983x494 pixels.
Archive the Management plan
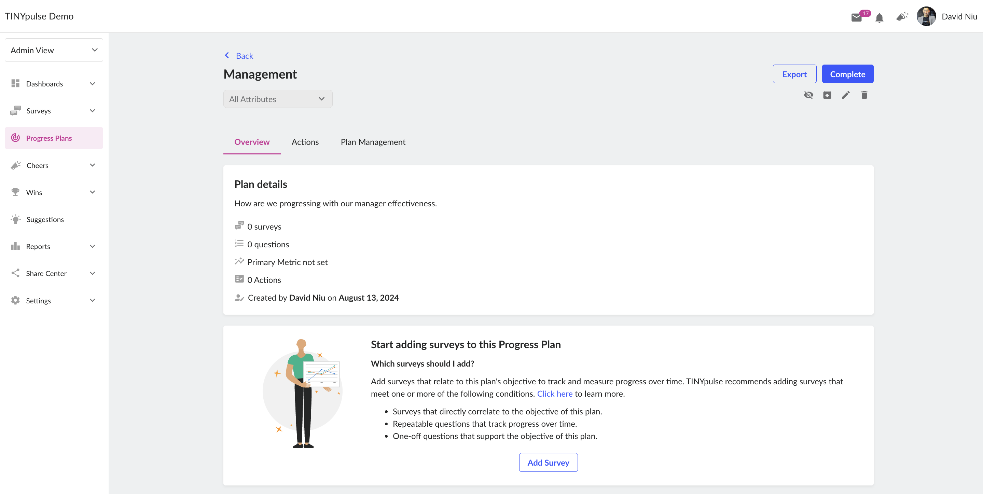click(x=827, y=95)
